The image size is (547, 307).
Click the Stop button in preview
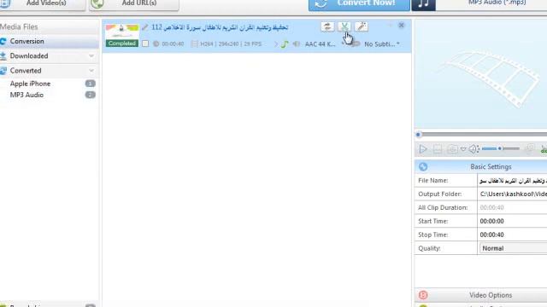coord(438,149)
